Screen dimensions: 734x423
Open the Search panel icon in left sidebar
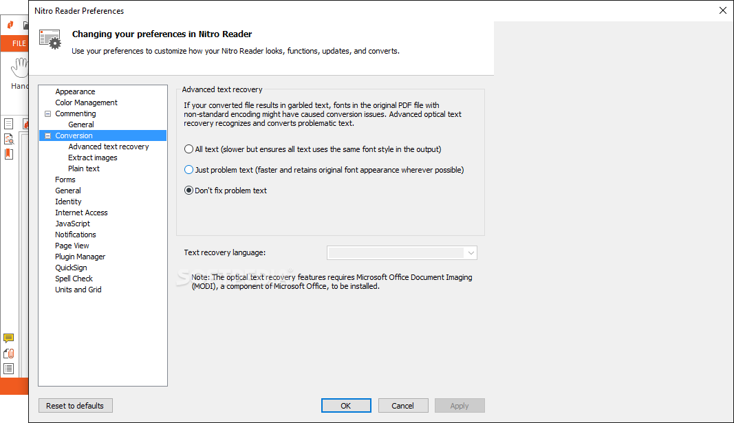tap(8, 139)
